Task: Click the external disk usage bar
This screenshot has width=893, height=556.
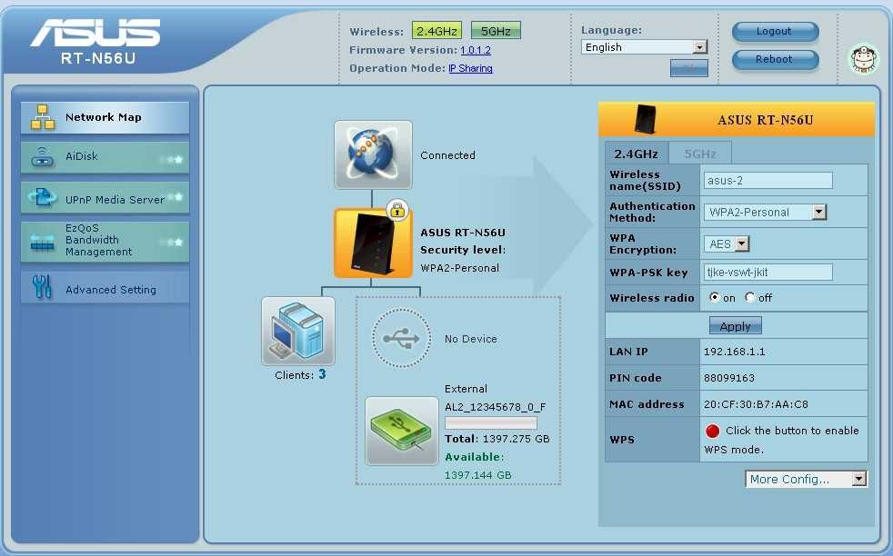Action: (491, 422)
